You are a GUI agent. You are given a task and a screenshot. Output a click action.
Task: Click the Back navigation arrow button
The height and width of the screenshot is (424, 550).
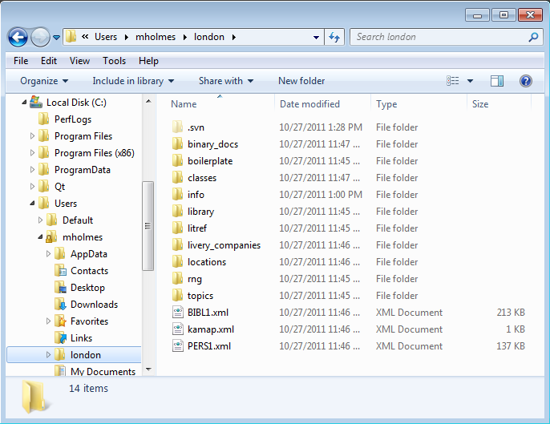click(x=18, y=37)
